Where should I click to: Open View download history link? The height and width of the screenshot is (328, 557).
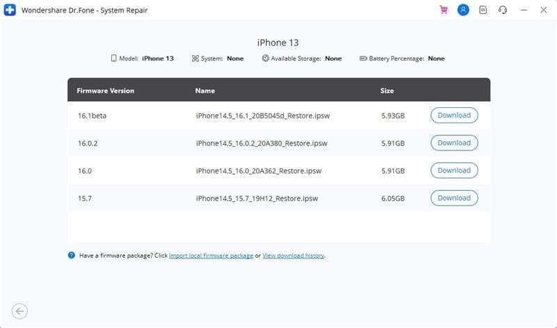click(x=293, y=256)
